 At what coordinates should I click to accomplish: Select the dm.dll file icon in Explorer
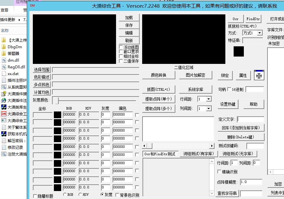pos(4,60)
